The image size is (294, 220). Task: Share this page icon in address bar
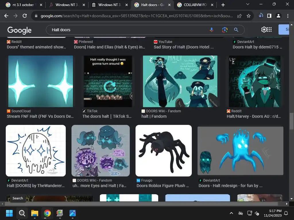click(239, 16)
